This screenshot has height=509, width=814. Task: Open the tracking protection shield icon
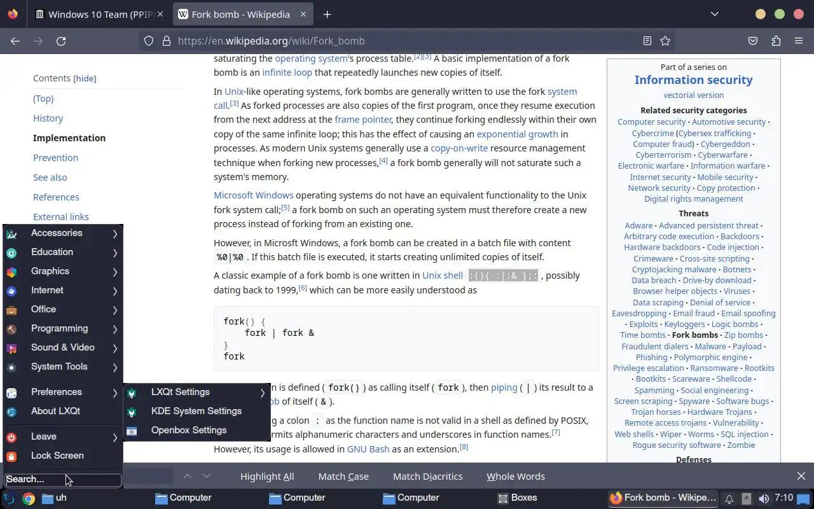(149, 41)
